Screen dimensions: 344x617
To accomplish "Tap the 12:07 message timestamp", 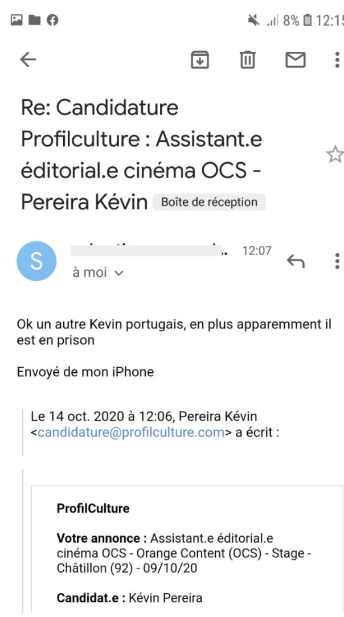I will [257, 250].
